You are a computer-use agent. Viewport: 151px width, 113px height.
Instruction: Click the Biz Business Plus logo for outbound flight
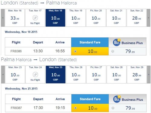[x=117, y=42]
